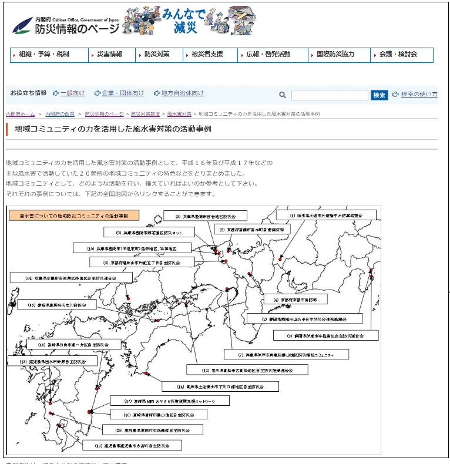450x464 pixels.
Task: Open map label (11) 広島県 case
Action: click(71, 278)
